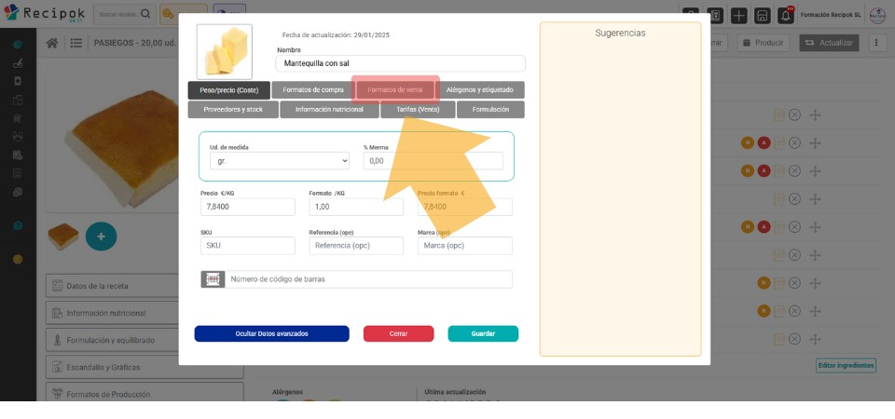Open the Ud. de medida dropdown
The image size is (895, 419).
[280, 161]
